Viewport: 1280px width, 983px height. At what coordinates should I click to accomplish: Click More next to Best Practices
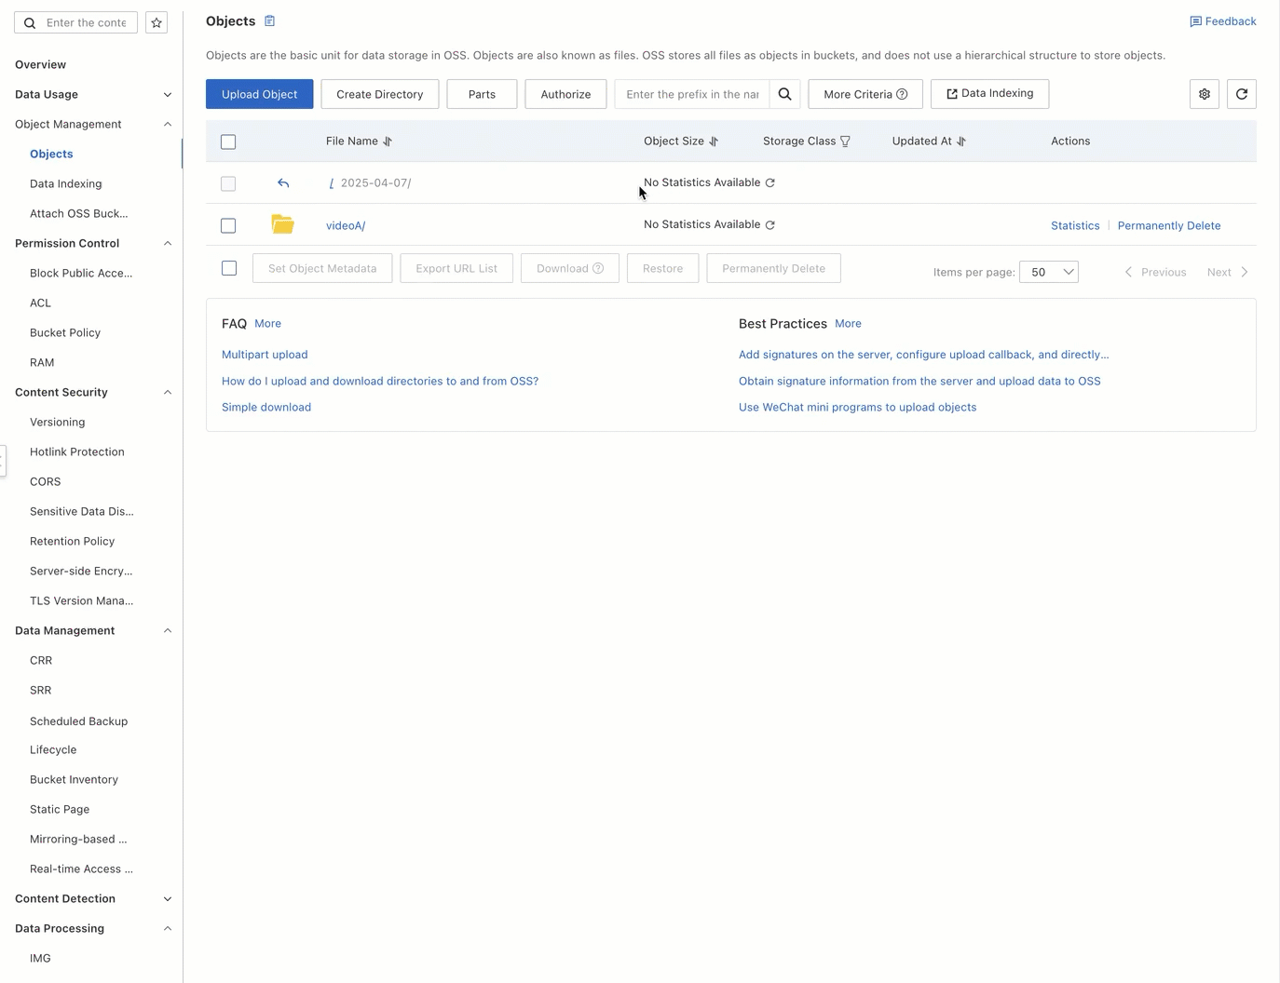point(848,323)
